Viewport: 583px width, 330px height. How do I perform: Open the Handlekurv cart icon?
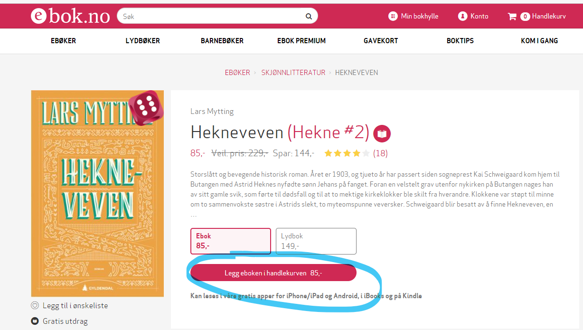512,16
